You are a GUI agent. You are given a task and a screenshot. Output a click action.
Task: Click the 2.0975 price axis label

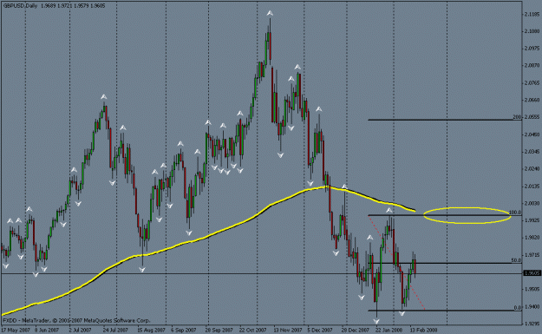tap(532, 49)
